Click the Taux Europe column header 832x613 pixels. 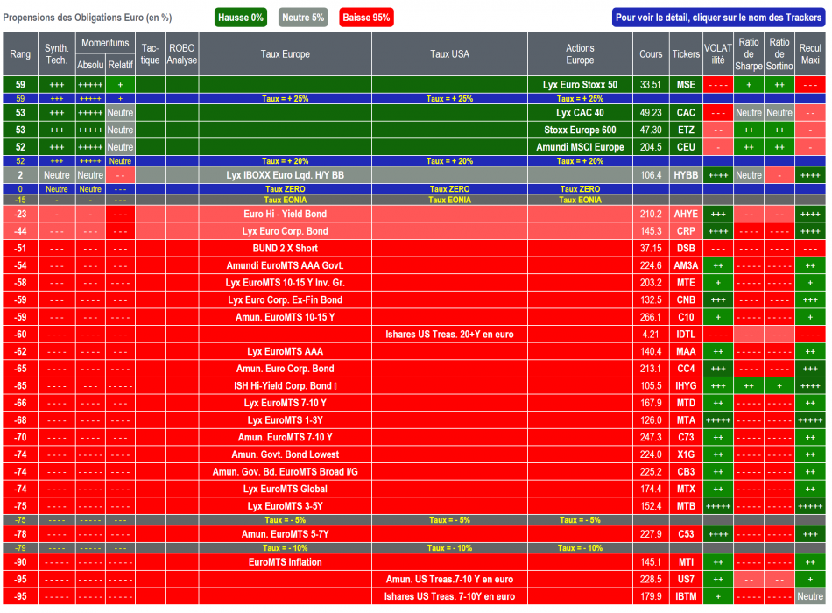(286, 54)
